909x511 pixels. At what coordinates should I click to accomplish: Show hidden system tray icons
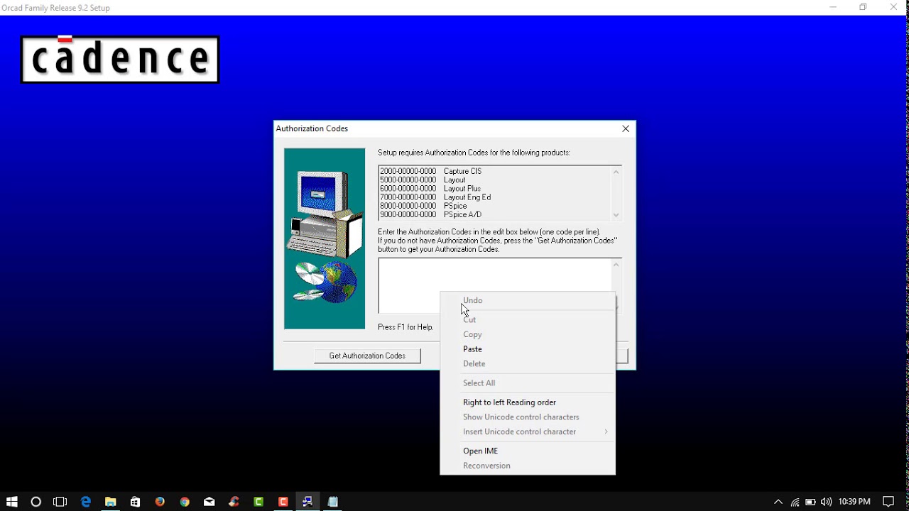[778, 502]
